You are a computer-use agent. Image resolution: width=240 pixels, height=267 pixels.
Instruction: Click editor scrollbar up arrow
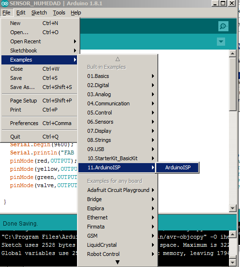coord(232,53)
